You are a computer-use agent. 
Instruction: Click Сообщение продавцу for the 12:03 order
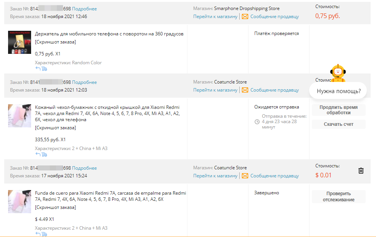[275, 90]
